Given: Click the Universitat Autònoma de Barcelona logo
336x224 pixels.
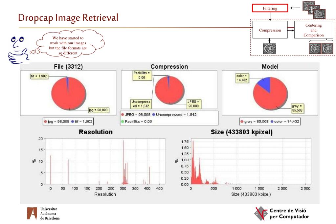Looking at the screenshot, I should tap(32, 213).
